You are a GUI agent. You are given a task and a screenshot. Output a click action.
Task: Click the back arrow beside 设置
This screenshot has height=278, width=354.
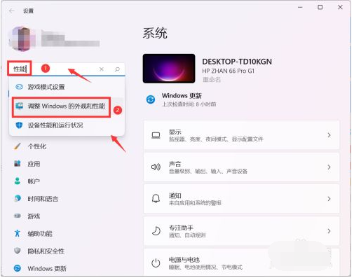(12, 11)
